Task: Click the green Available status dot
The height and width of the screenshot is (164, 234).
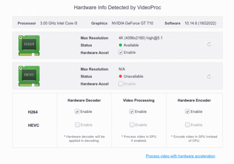Action: (121, 45)
